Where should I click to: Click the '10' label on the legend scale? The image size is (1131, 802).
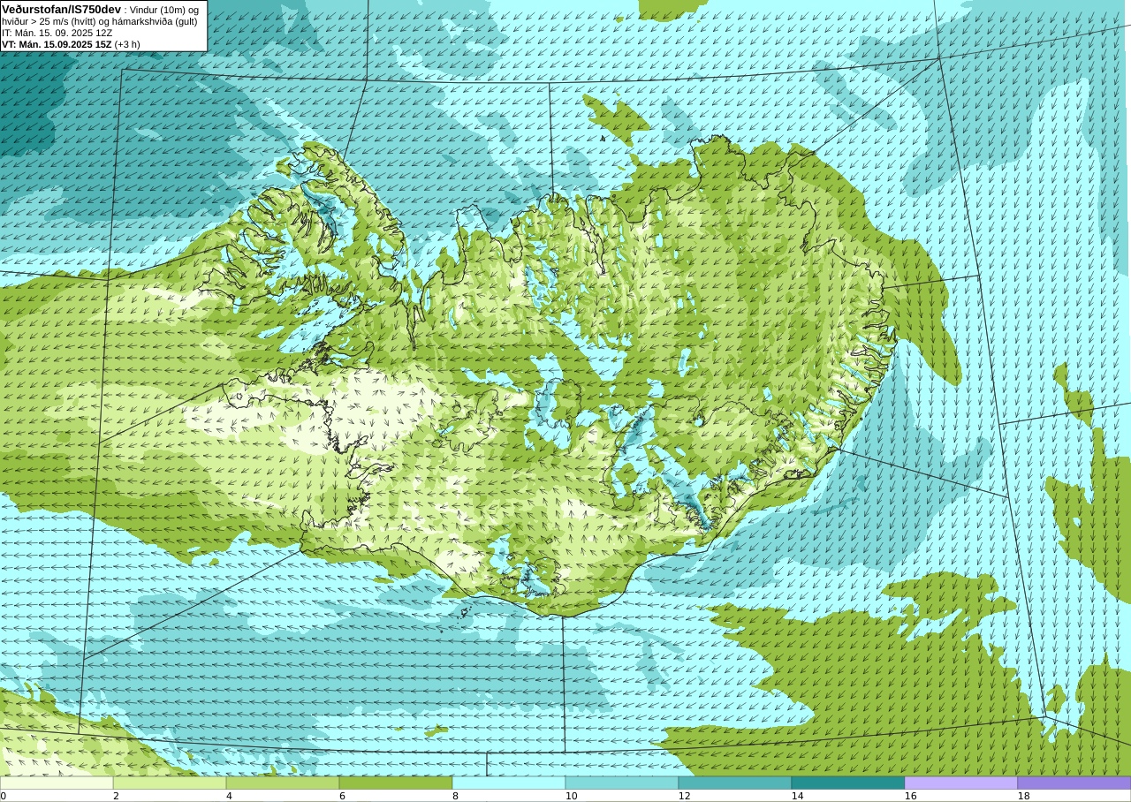click(x=571, y=796)
